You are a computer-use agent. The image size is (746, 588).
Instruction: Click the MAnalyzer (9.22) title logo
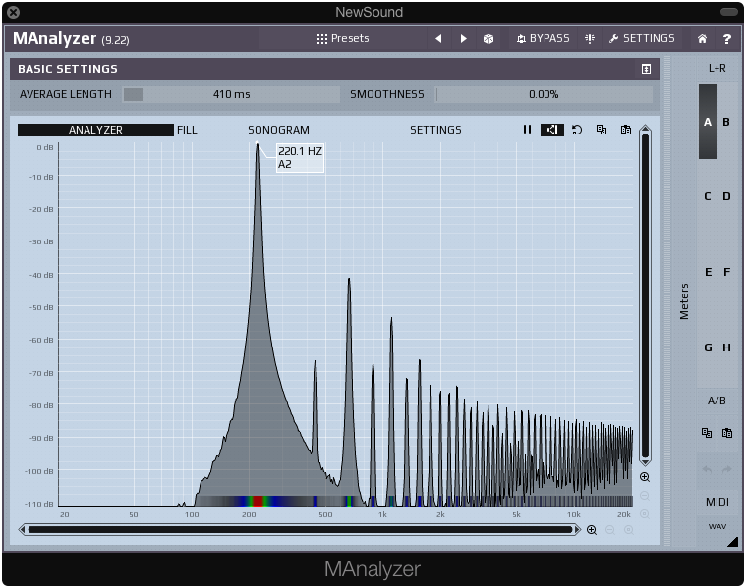point(71,38)
